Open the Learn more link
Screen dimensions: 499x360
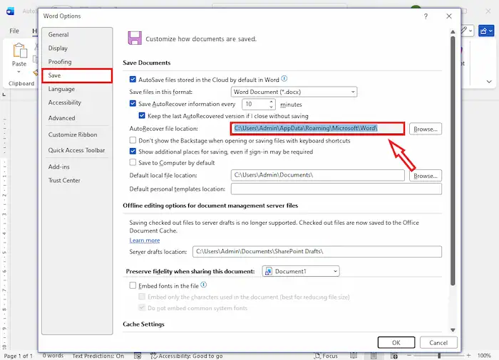pyautogui.click(x=145, y=240)
